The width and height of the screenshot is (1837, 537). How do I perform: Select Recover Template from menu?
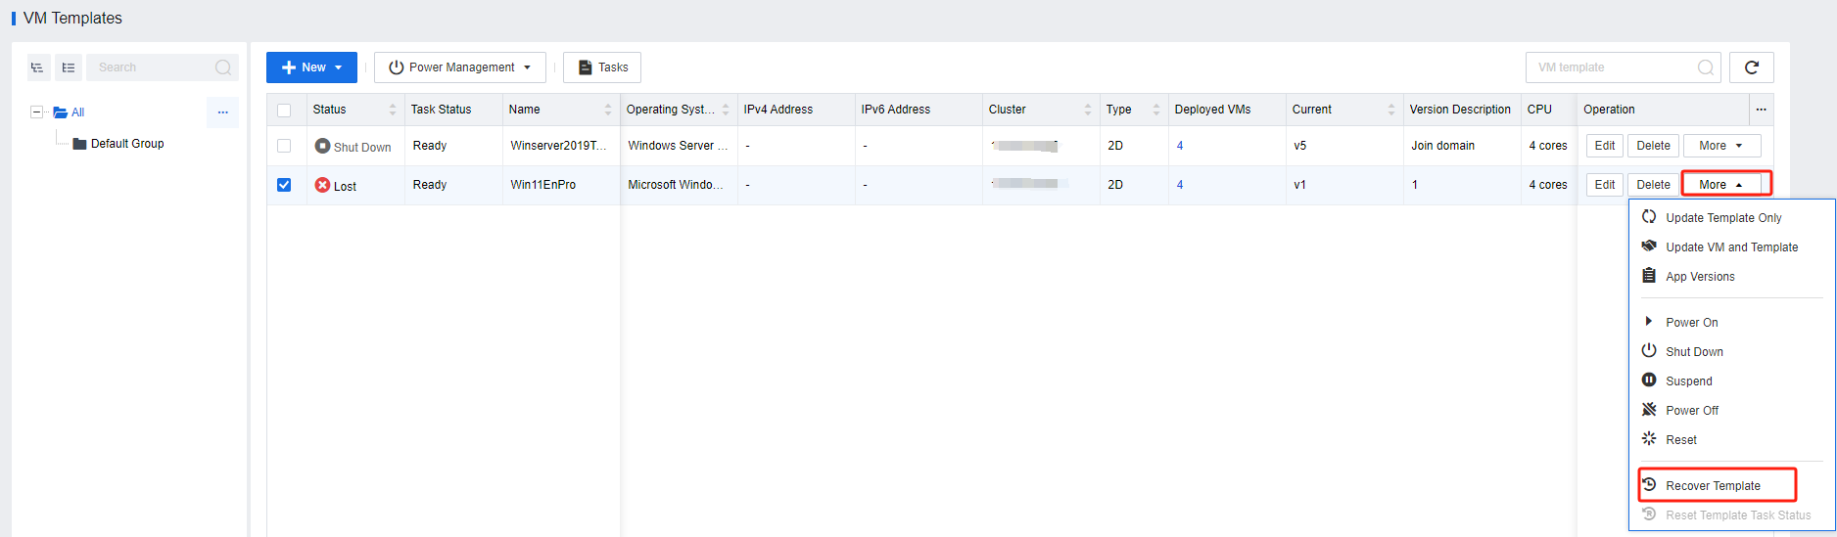pos(1713,486)
